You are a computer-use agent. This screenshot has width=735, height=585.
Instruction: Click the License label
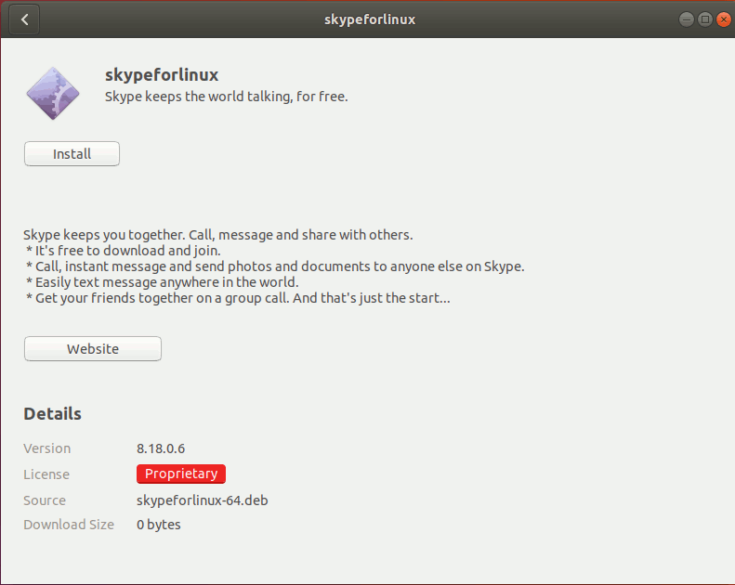46,474
